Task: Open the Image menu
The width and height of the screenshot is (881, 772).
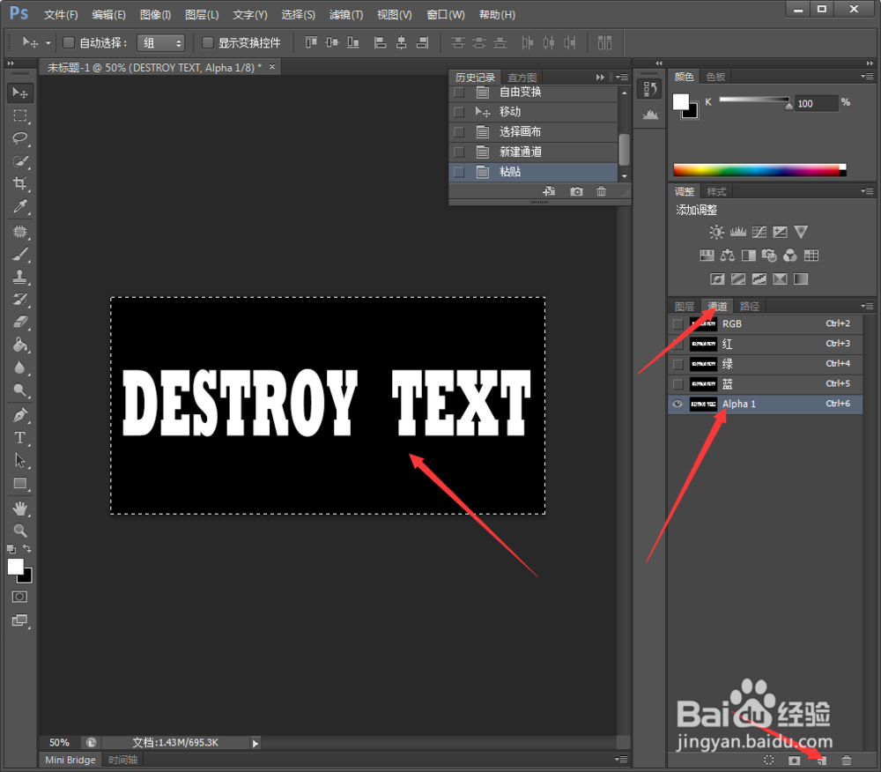Action: pyautogui.click(x=155, y=15)
